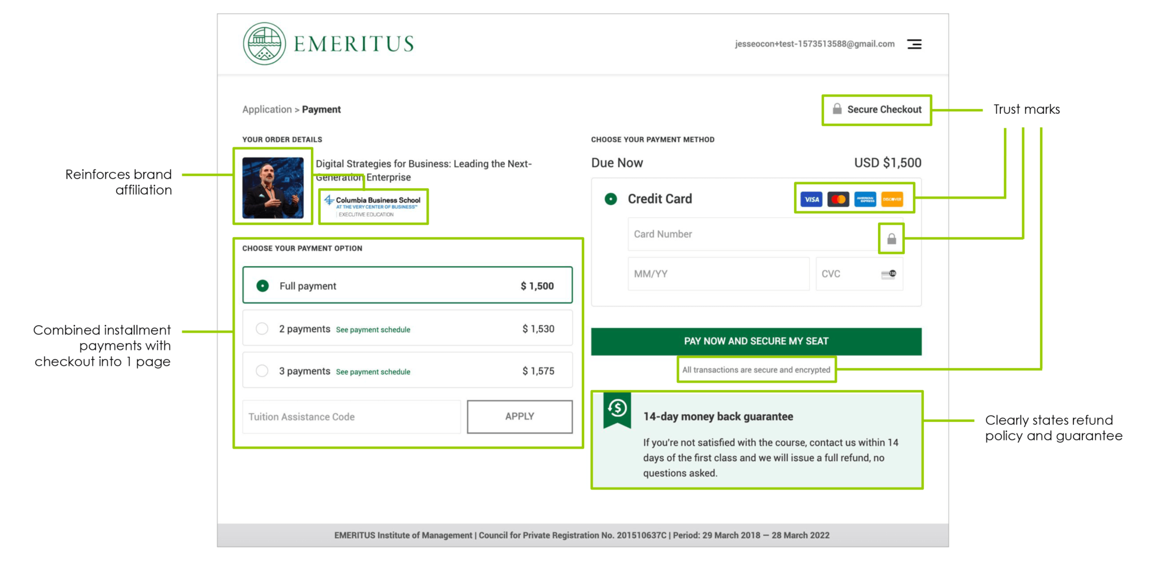
Task: Click Pay Now and Secure My Seat
Action: click(756, 341)
